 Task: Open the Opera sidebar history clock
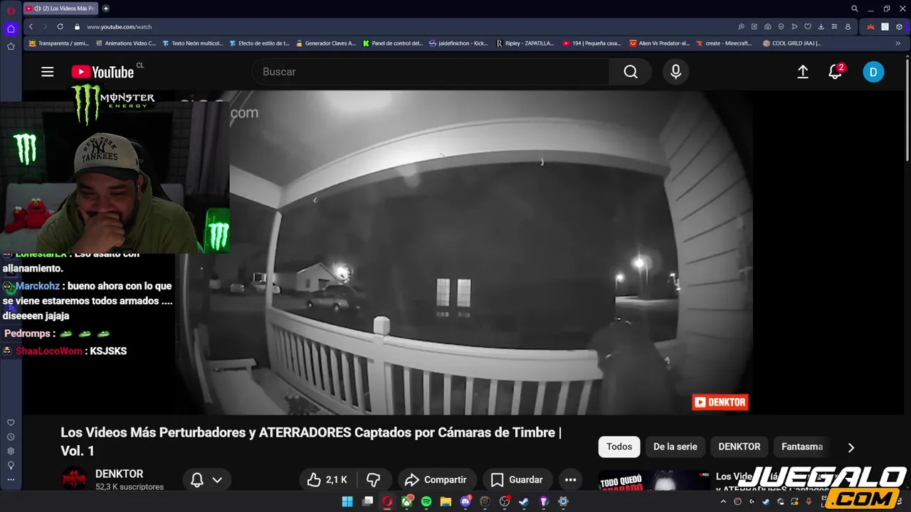pos(11,437)
